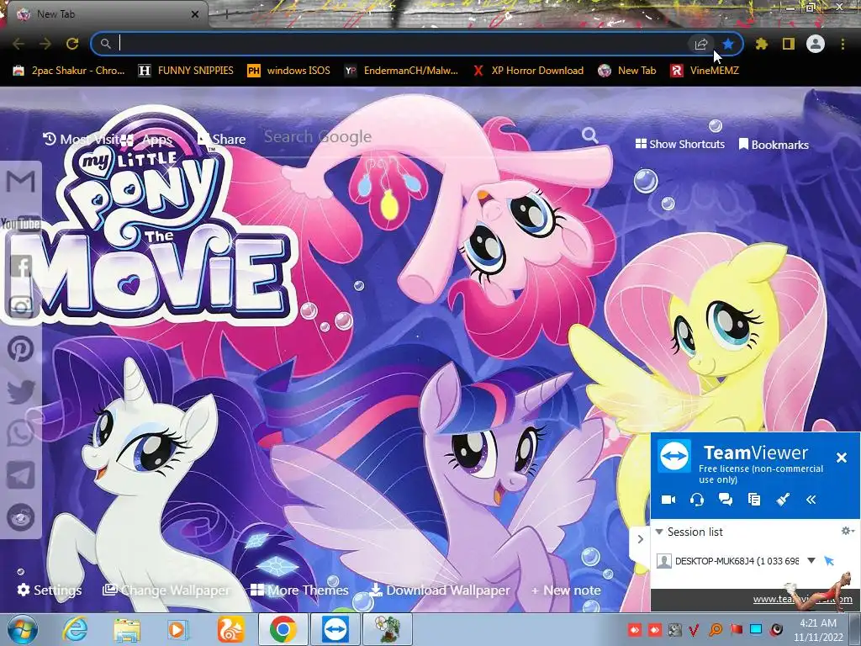Open new tab page Settings
Image resolution: width=861 pixels, height=646 pixels.
[50, 590]
